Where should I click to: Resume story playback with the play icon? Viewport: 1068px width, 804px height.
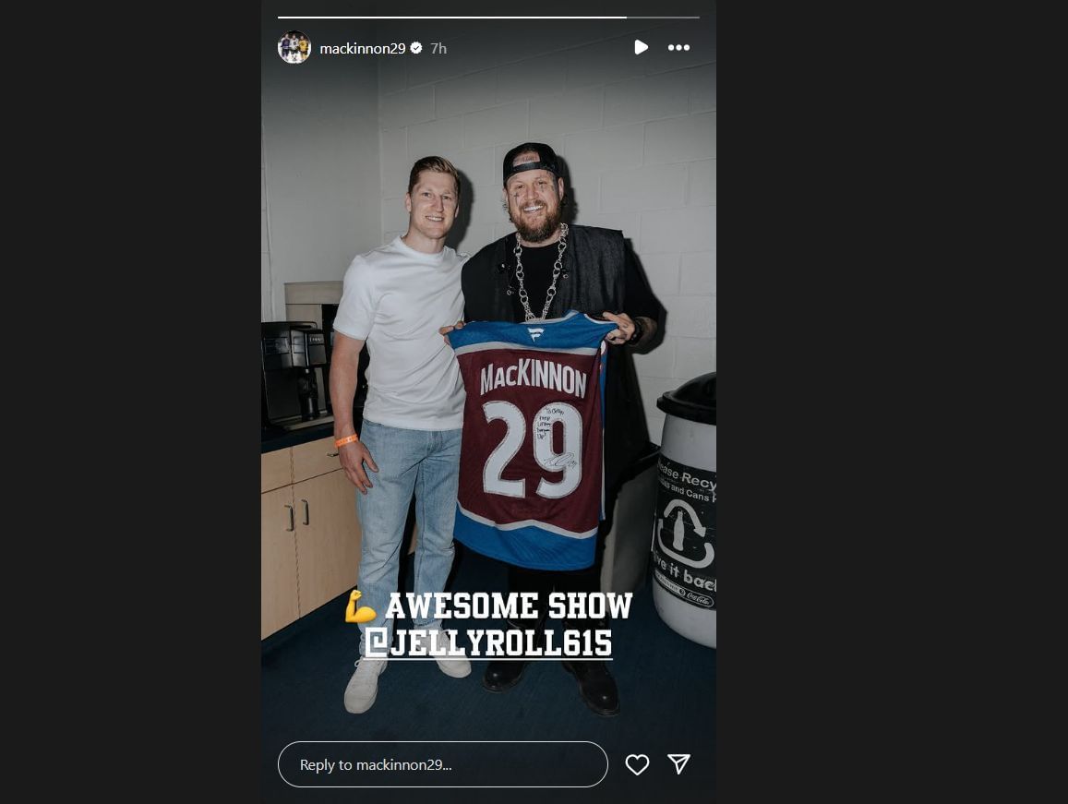tap(642, 47)
